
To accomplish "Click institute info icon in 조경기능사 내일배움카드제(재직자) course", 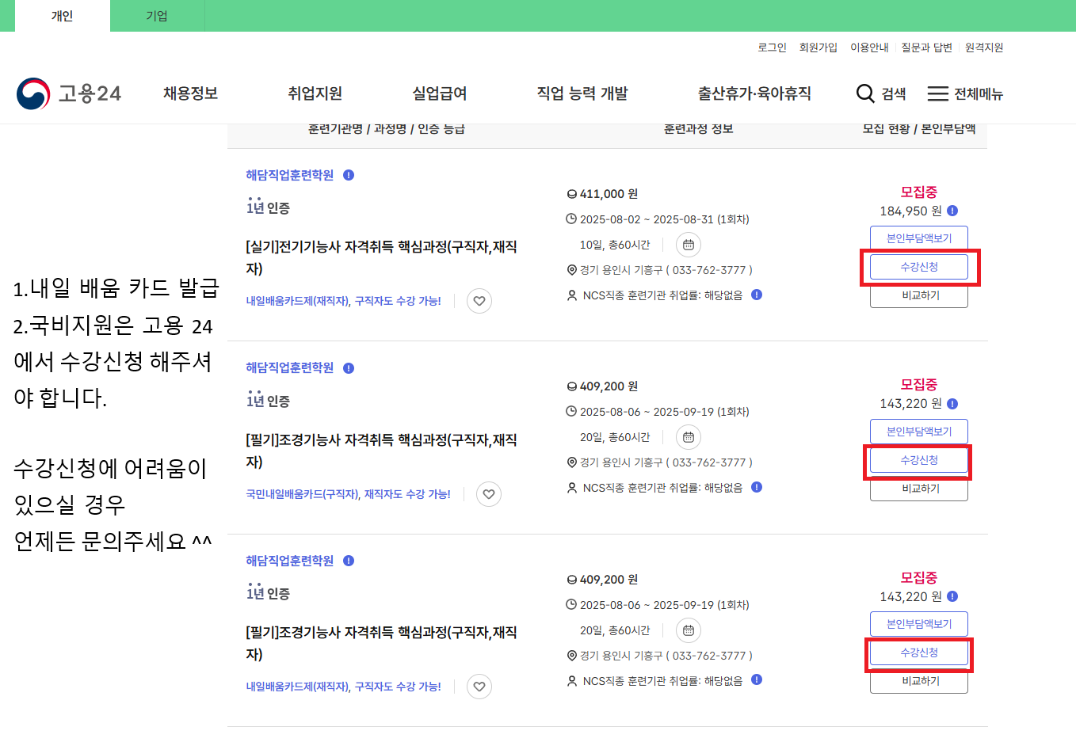I will [349, 561].
